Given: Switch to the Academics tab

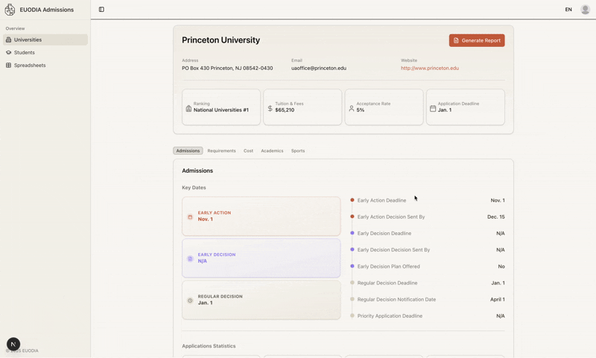Looking at the screenshot, I should pyautogui.click(x=272, y=150).
